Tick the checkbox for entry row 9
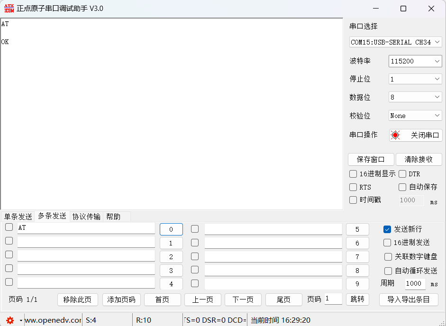This screenshot has width=446, height=326. click(x=195, y=283)
